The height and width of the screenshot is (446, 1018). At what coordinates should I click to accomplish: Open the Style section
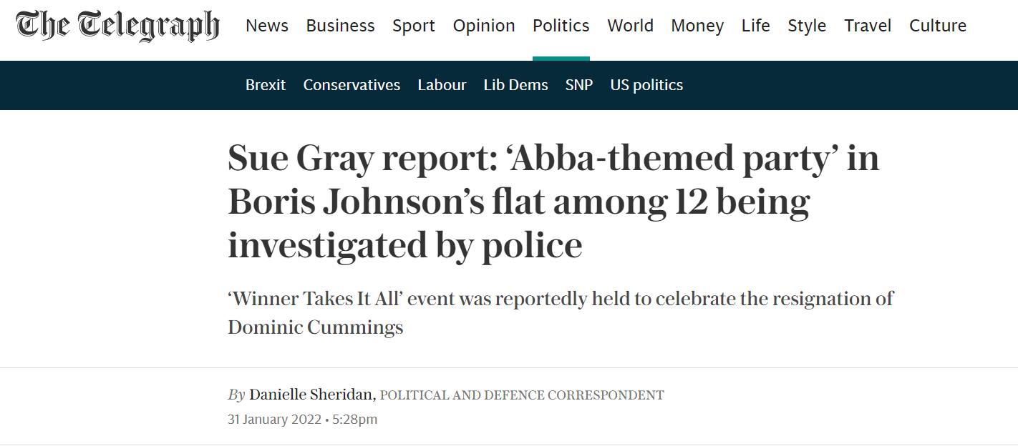[x=807, y=26]
